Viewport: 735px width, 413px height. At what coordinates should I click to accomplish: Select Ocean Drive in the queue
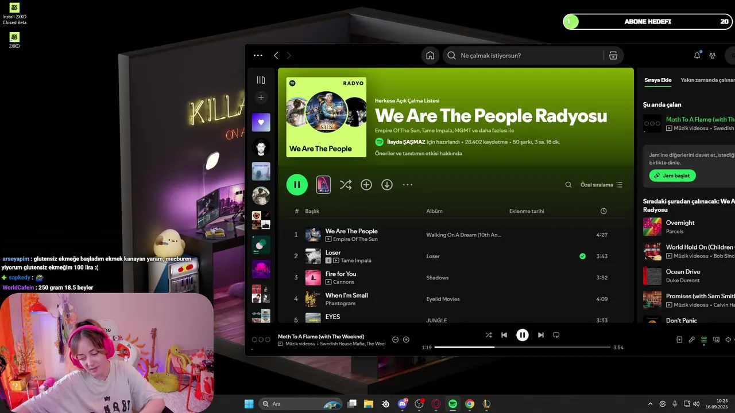click(x=688, y=276)
